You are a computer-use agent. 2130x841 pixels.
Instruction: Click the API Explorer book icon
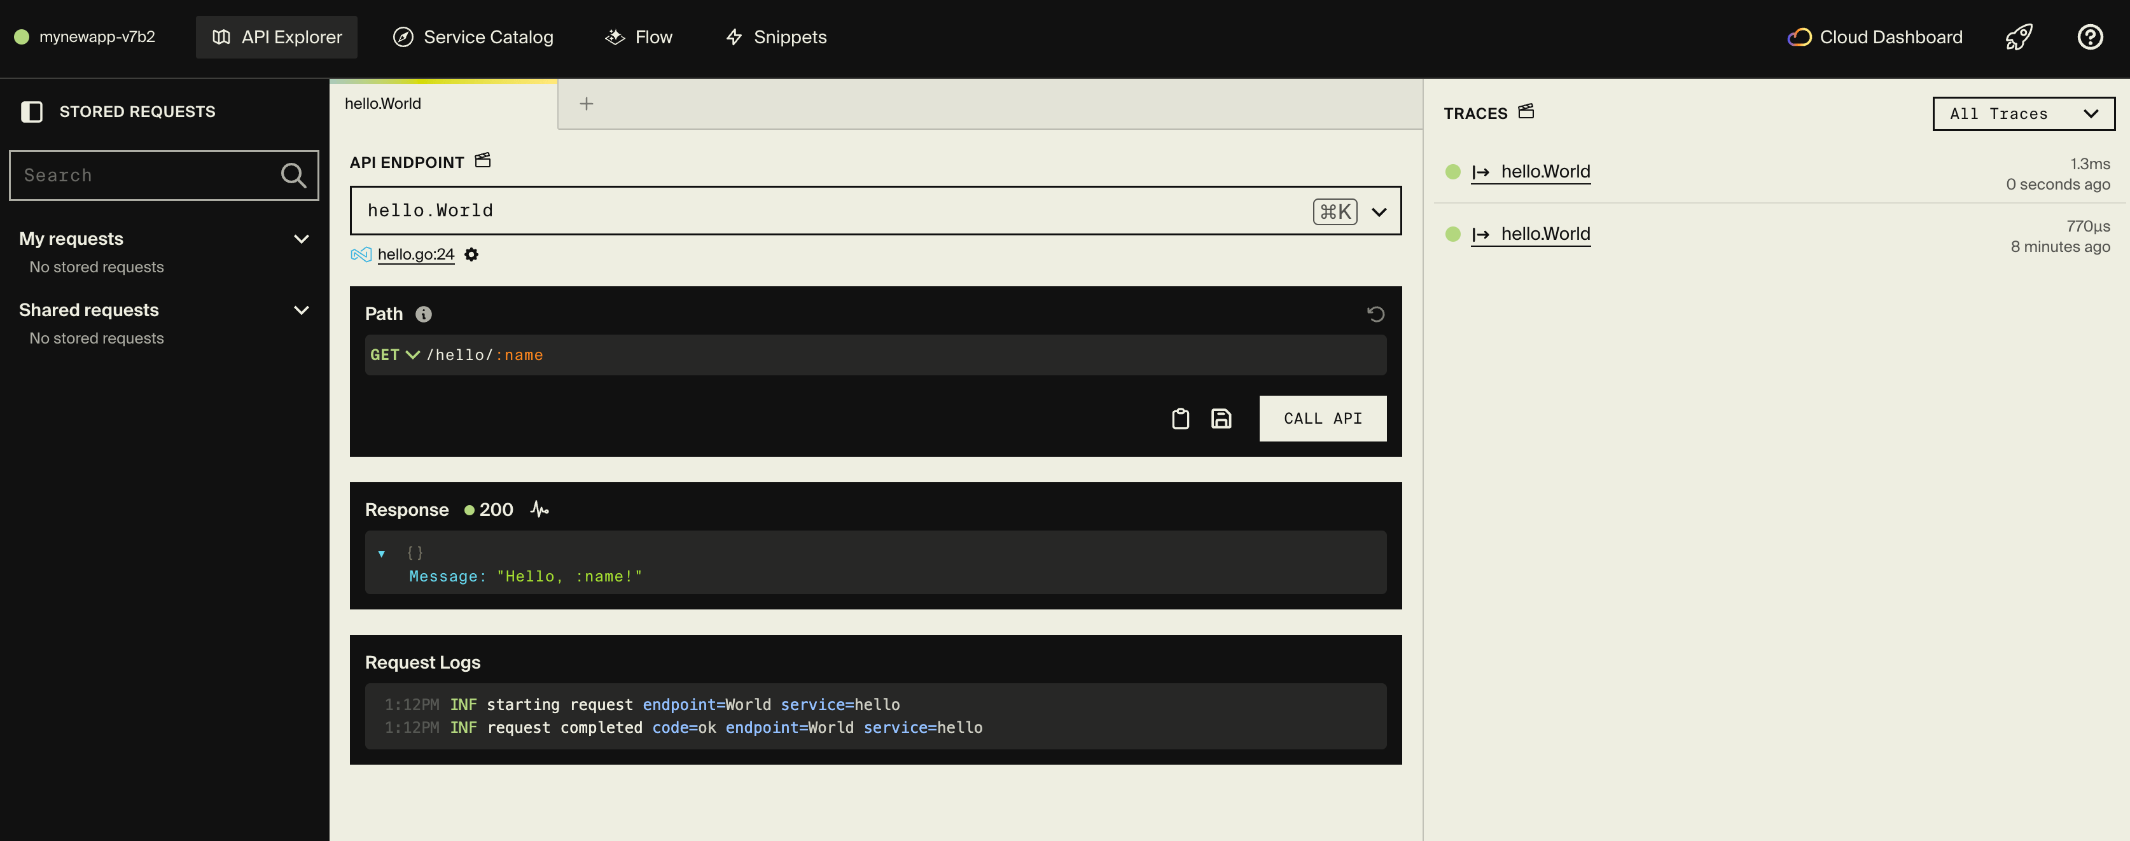coord(221,37)
